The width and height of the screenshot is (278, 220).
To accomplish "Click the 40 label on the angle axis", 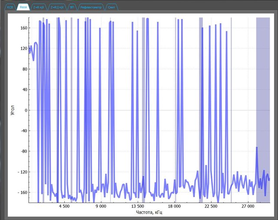I will [24, 90].
